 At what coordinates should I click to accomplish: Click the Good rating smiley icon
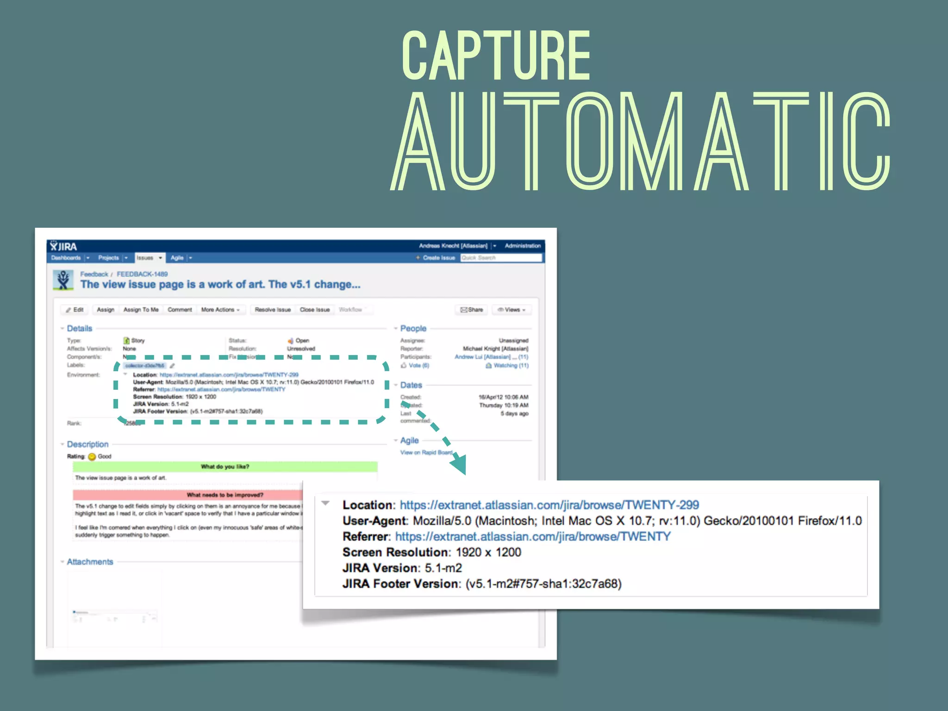(x=92, y=457)
